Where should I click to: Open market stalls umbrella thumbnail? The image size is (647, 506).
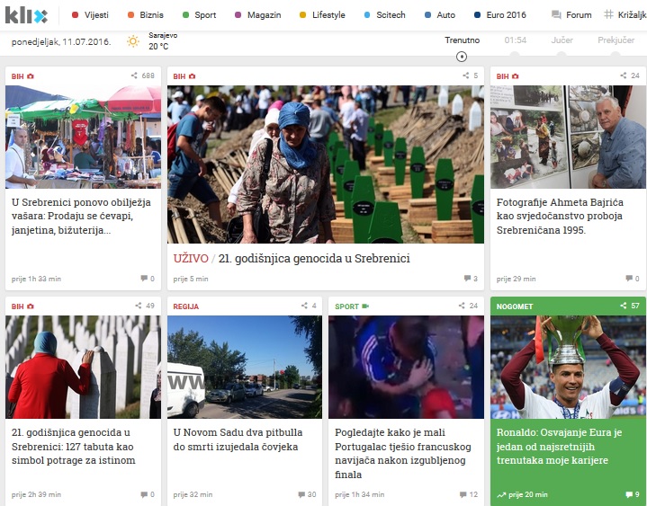coord(83,137)
